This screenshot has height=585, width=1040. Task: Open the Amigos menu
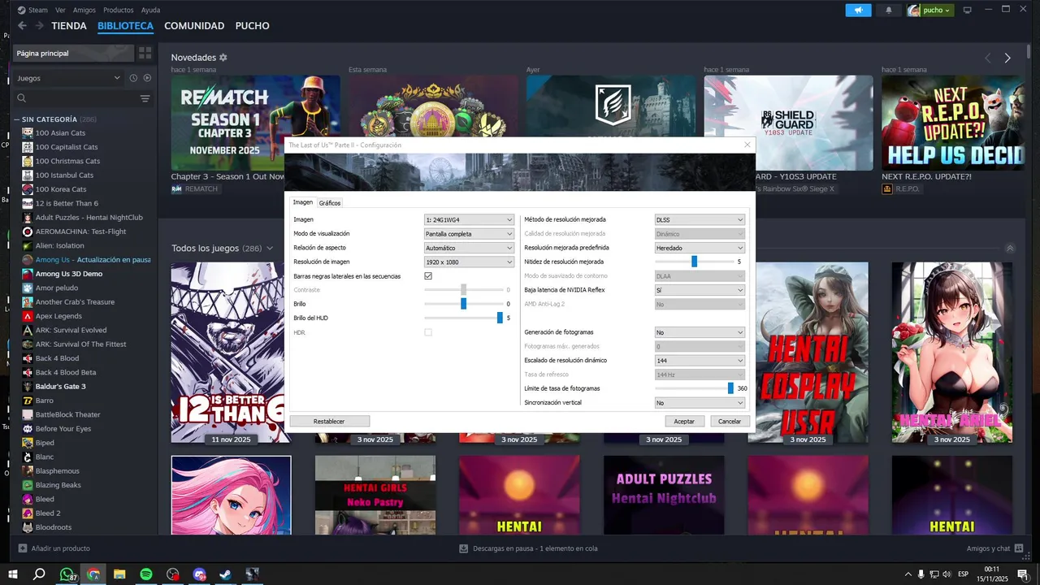(84, 10)
